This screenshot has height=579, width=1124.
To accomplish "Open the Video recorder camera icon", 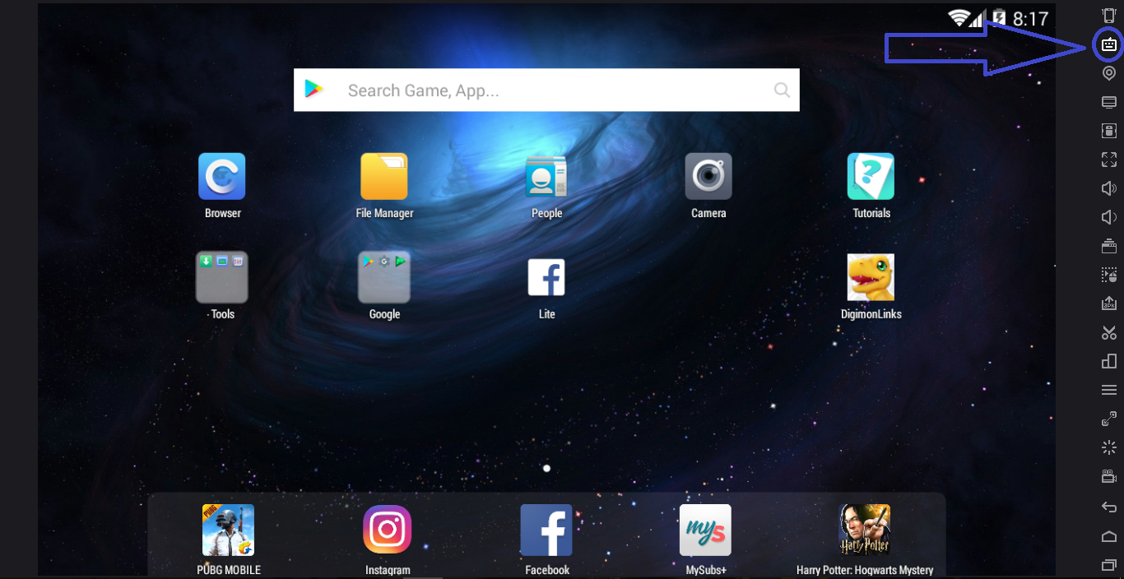I will (x=1109, y=476).
